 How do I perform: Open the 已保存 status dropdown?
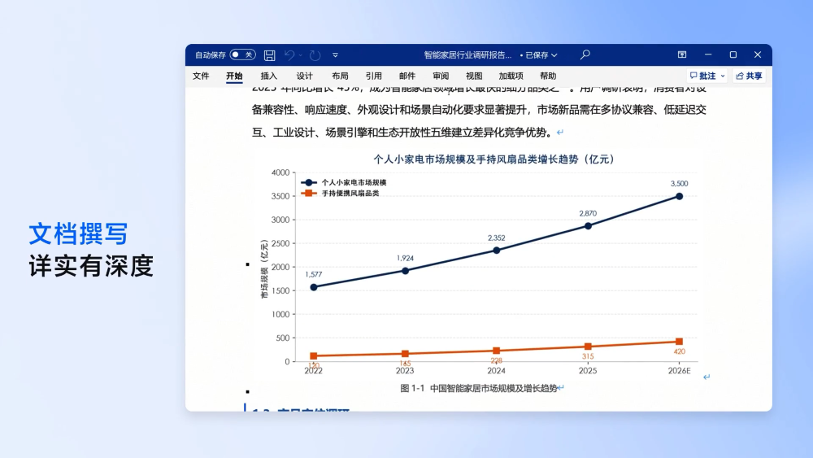click(x=541, y=55)
